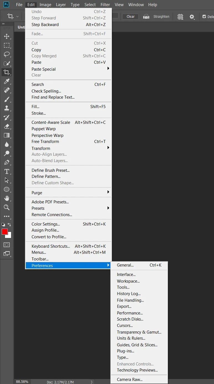Open Camera Raw preferences
Screen dimensions: 214x384
tap(139, 379)
